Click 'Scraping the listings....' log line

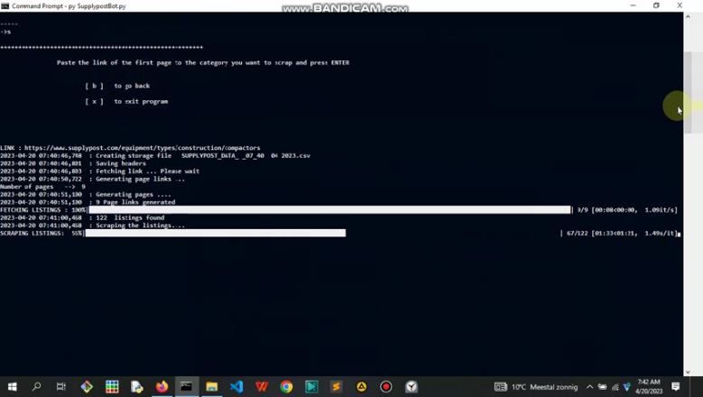92,226
